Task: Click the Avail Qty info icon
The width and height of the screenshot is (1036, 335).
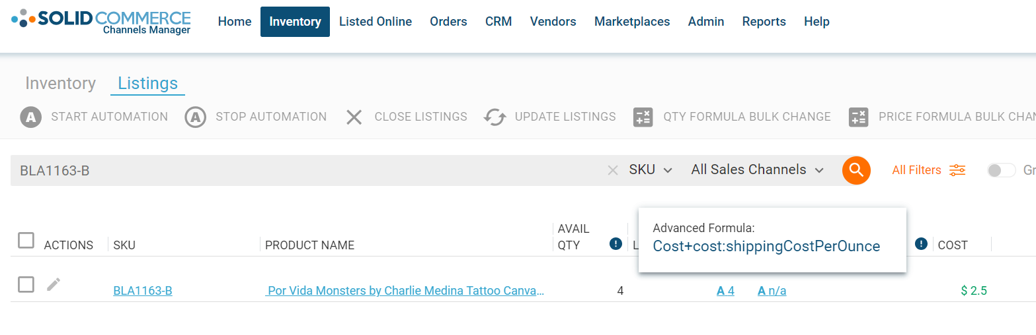Action: coord(616,244)
